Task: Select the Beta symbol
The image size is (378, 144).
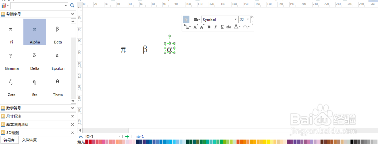Action: point(58,32)
